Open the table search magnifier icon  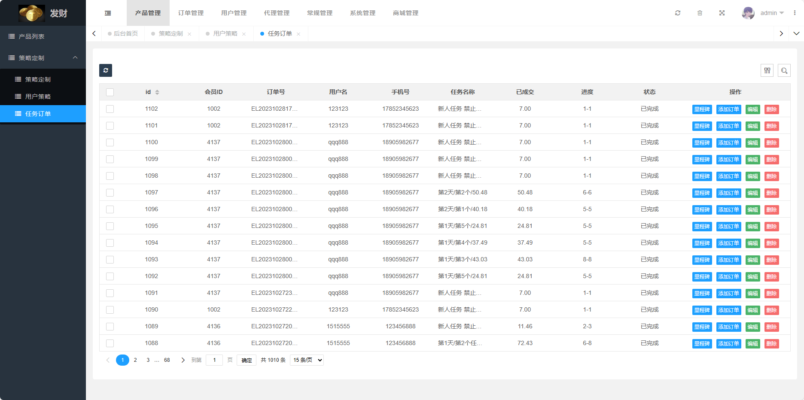pyautogui.click(x=784, y=70)
